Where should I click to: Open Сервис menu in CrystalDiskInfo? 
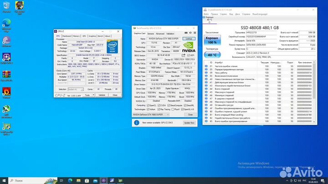(x=223, y=14)
